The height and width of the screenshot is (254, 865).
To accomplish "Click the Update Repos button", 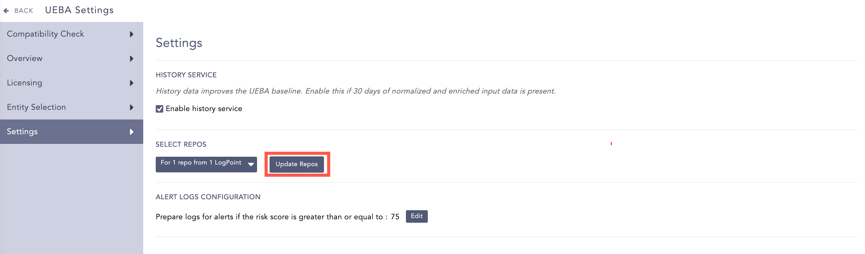I will coord(296,164).
